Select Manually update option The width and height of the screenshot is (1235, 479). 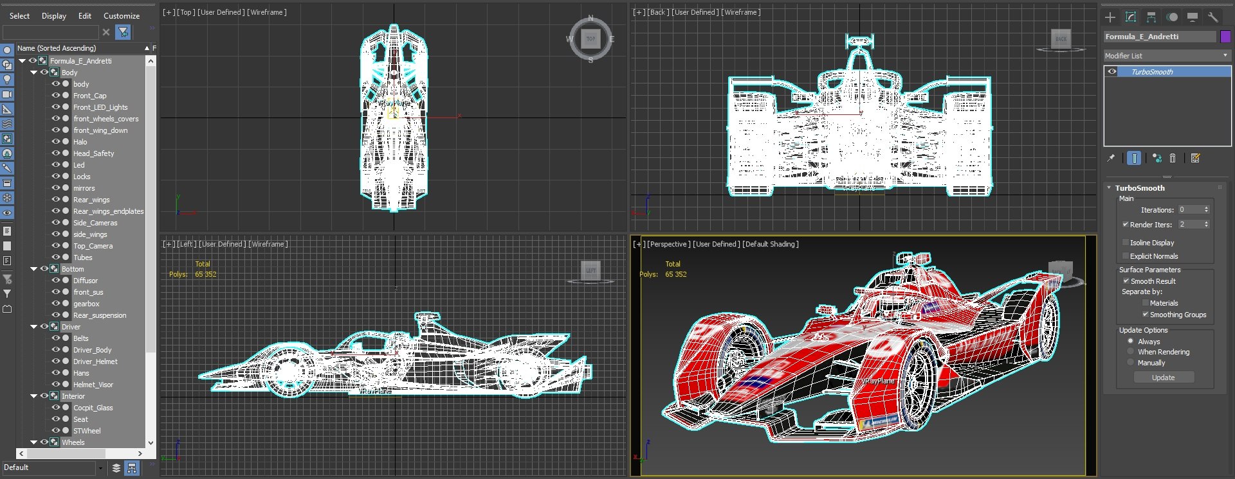pyautogui.click(x=1131, y=363)
